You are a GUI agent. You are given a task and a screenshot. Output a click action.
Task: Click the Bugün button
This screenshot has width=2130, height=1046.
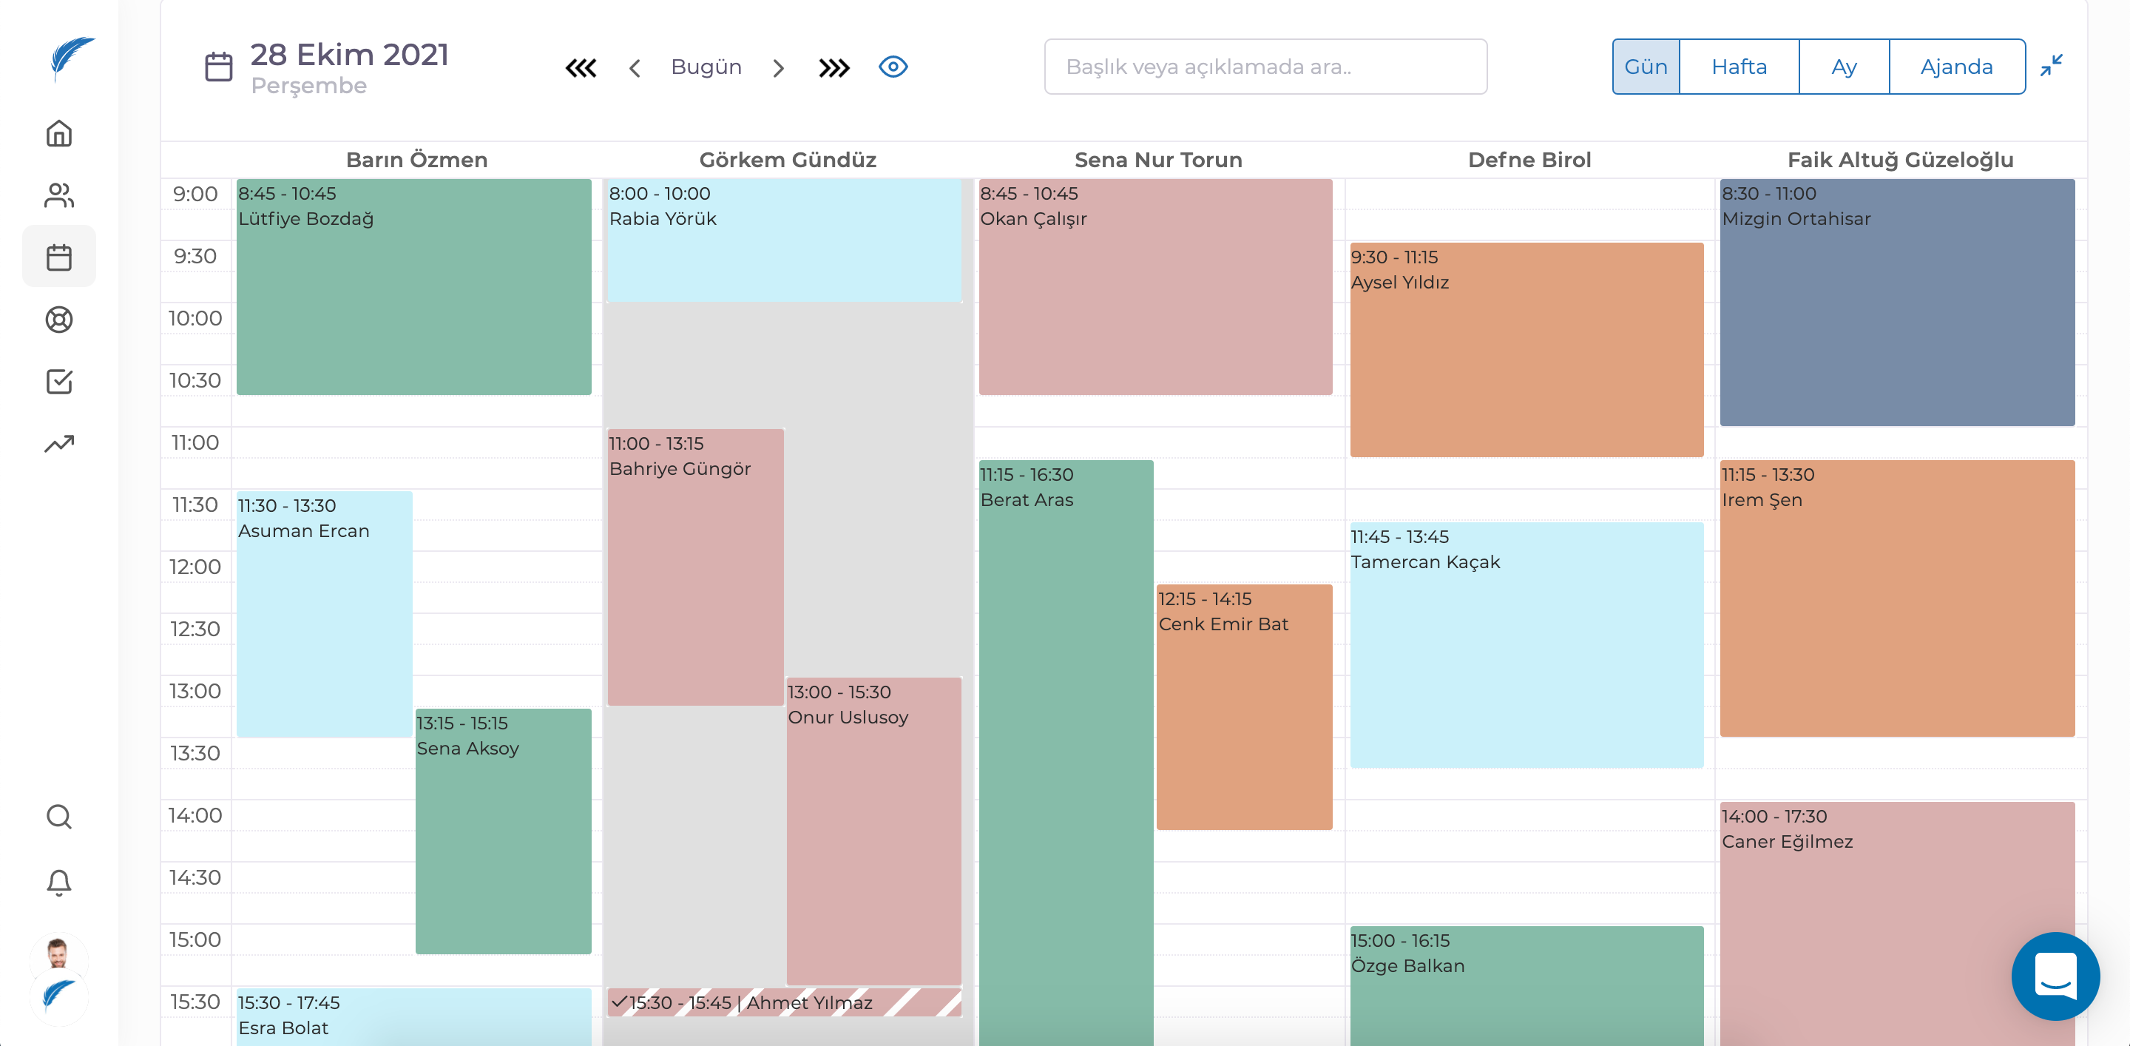point(706,66)
